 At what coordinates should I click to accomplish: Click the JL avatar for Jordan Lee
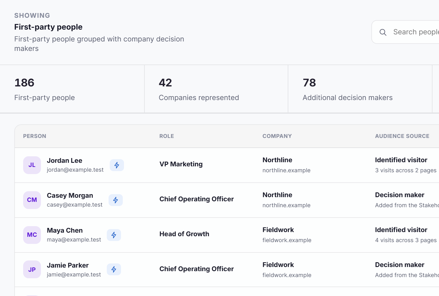[32, 165]
